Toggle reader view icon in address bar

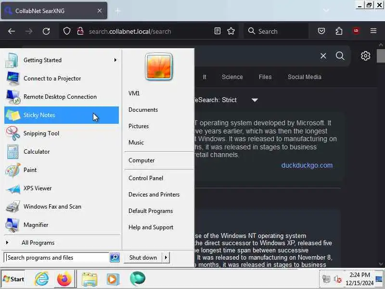click(218, 31)
